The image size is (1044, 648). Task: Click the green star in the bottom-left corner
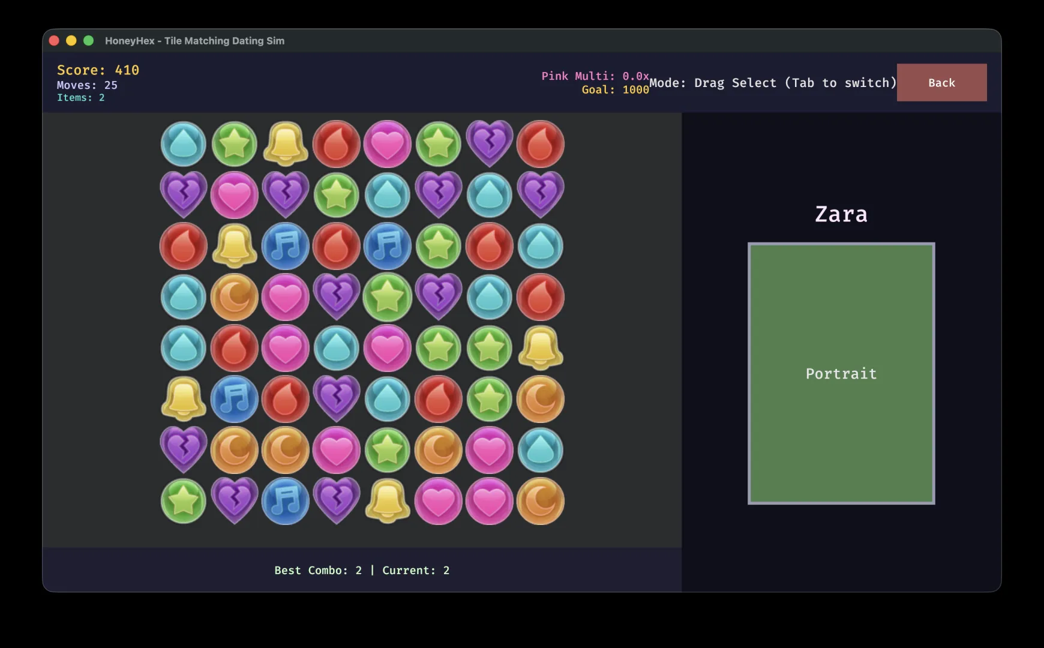tap(183, 502)
